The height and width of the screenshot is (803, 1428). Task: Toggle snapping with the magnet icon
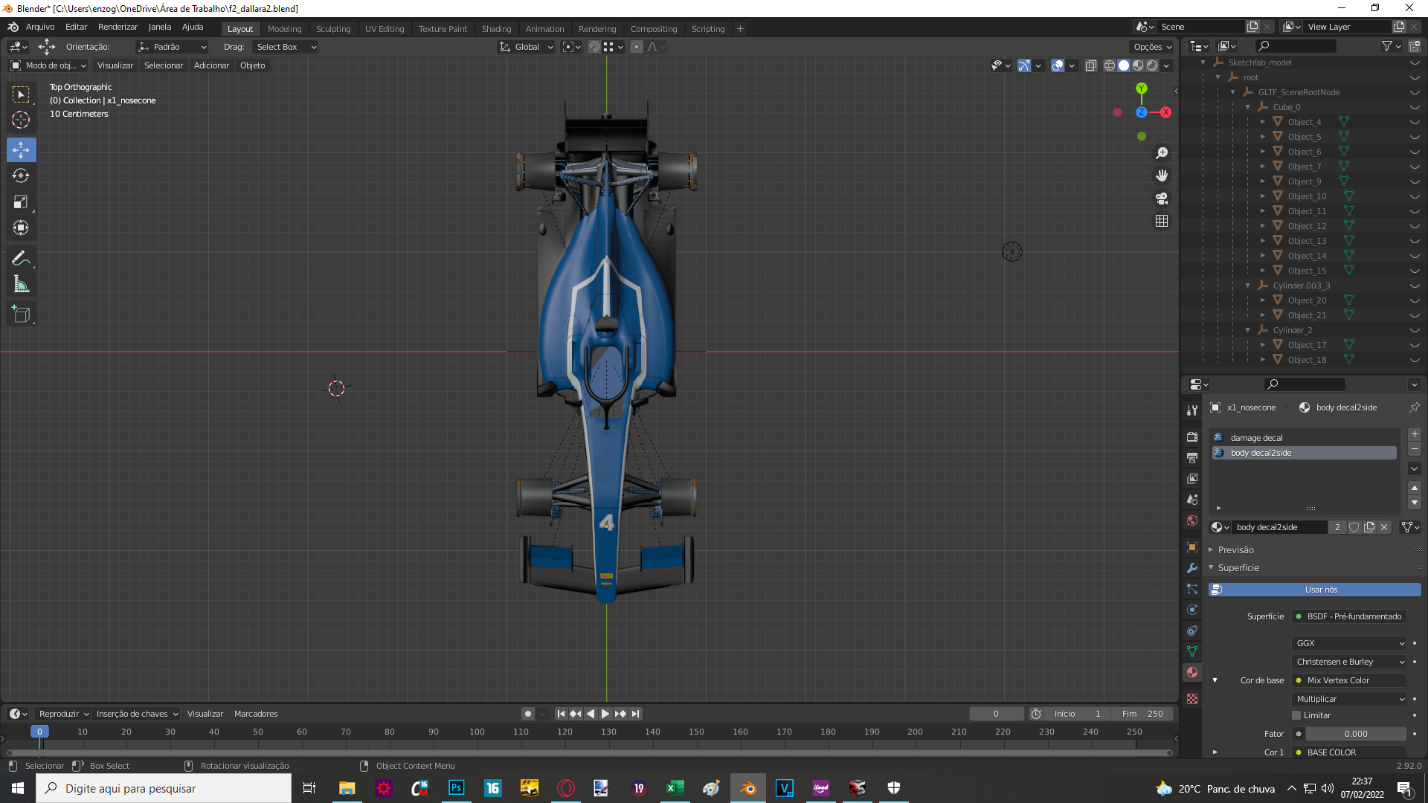coord(594,47)
